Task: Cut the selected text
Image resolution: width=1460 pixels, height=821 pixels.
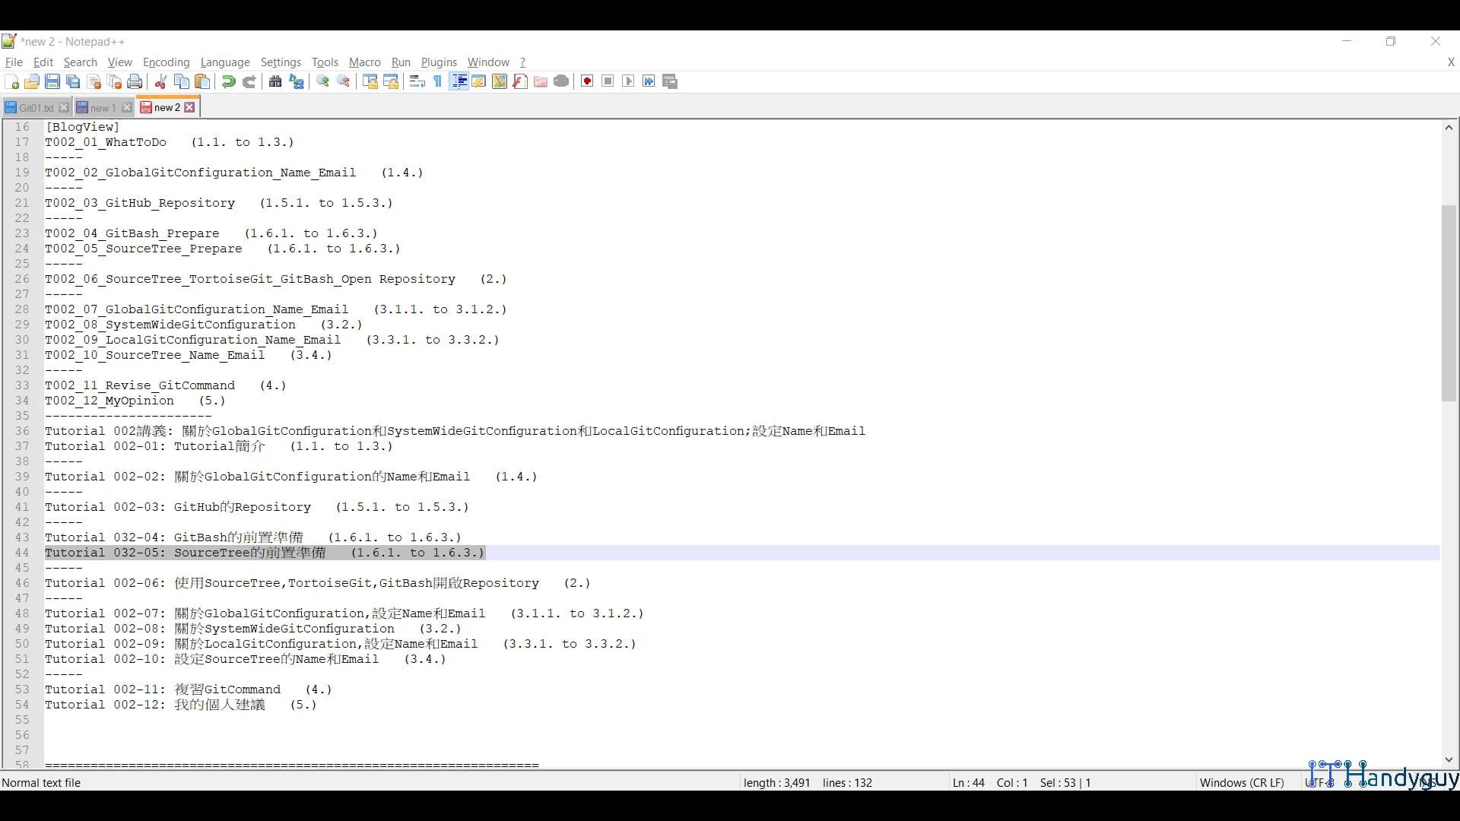Action: (160, 81)
